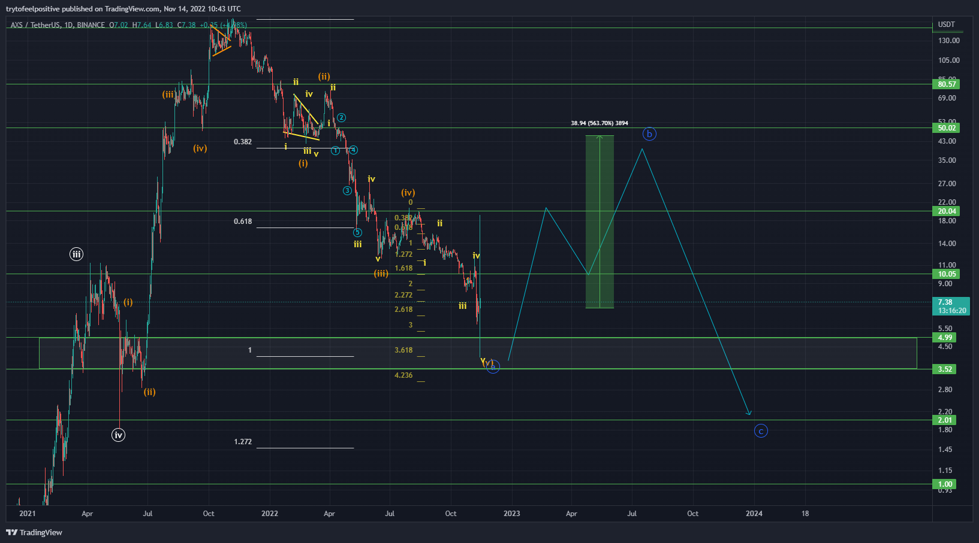Select the teal circled 5 wave label

click(x=357, y=232)
